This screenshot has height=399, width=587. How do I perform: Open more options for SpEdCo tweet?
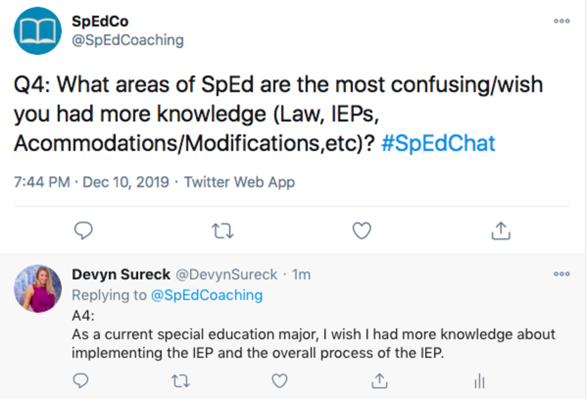[x=561, y=21]
